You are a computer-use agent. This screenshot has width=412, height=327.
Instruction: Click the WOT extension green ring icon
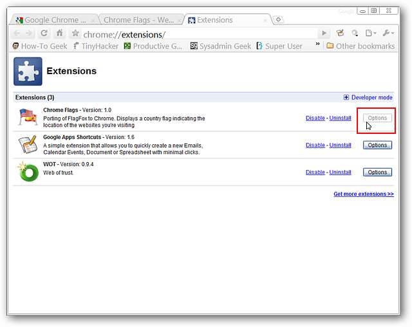pos(28,172)
